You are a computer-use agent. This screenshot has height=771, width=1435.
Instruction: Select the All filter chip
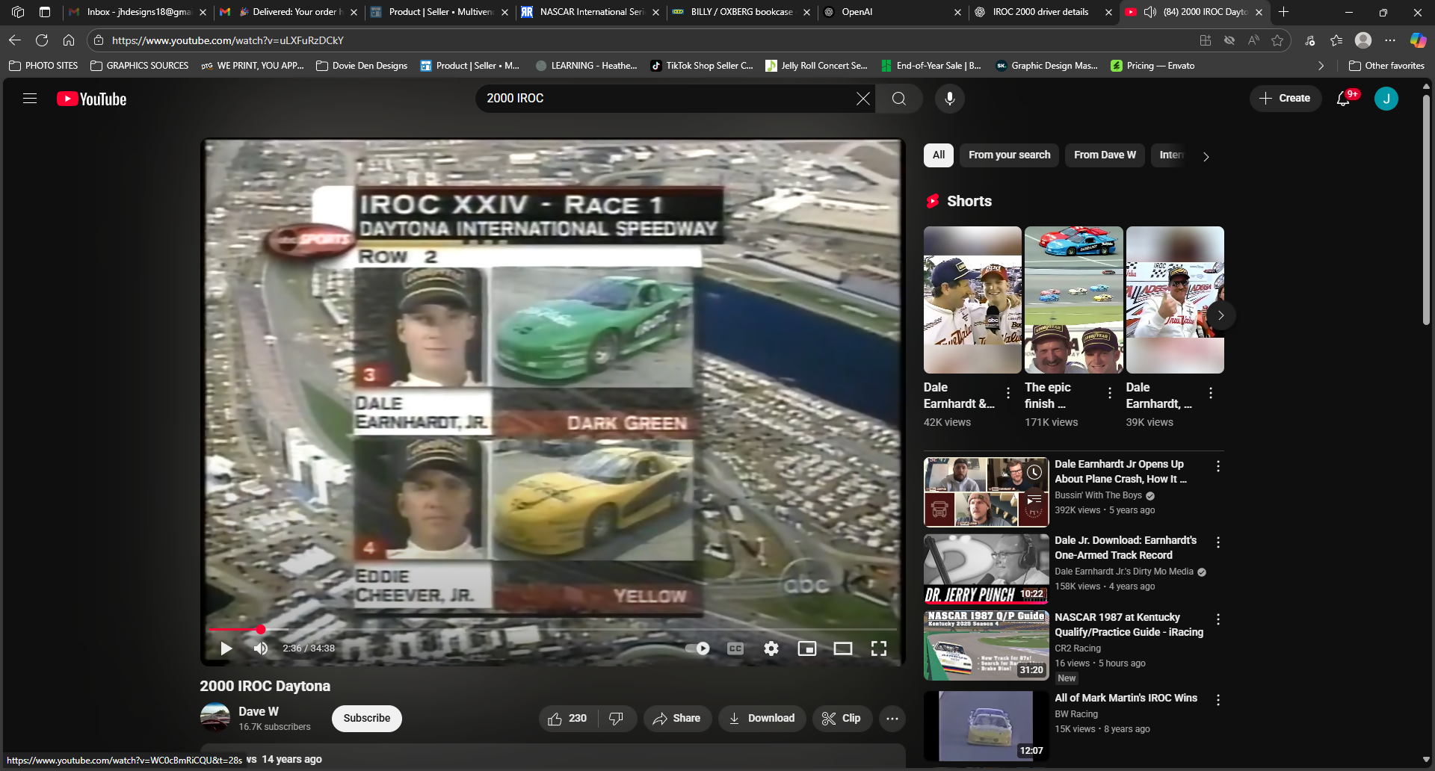pyautogui.click(x=939, y=155)
